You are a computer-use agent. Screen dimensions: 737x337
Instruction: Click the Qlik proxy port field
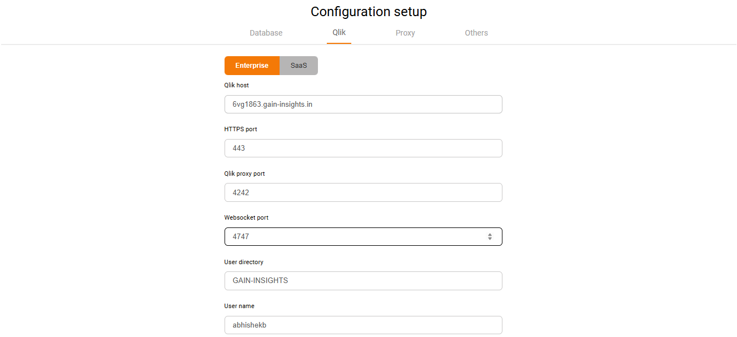pos(363,192)
